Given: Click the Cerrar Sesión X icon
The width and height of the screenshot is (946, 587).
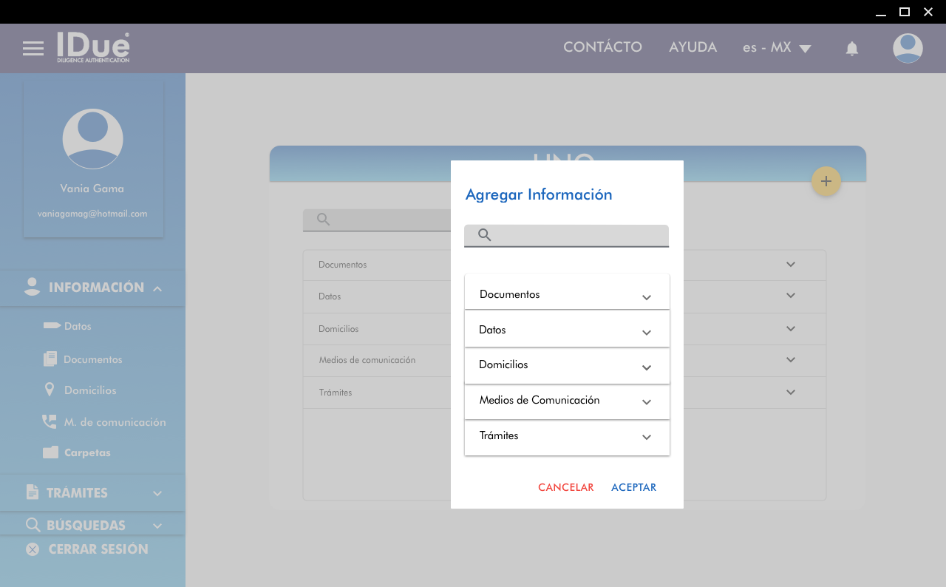Looking at the screenshot, I should point(33,549).
